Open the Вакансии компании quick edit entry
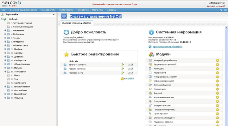Screen dimensions: 228x126 (x=78, y=65)
